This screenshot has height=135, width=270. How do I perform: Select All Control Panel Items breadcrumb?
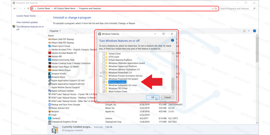click(65, 9)
